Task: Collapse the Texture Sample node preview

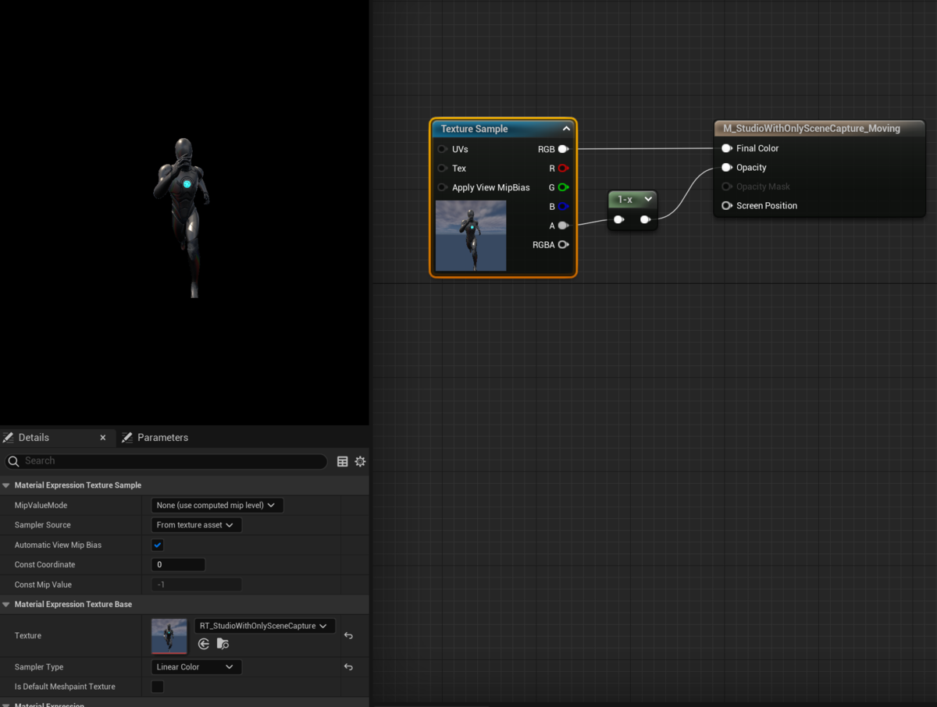Action: [x=566, y=129]
